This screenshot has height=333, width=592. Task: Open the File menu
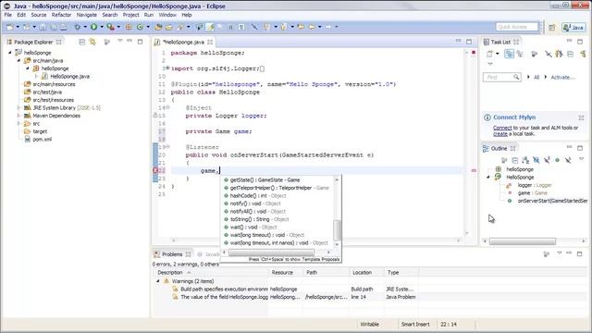pos(8,15)
